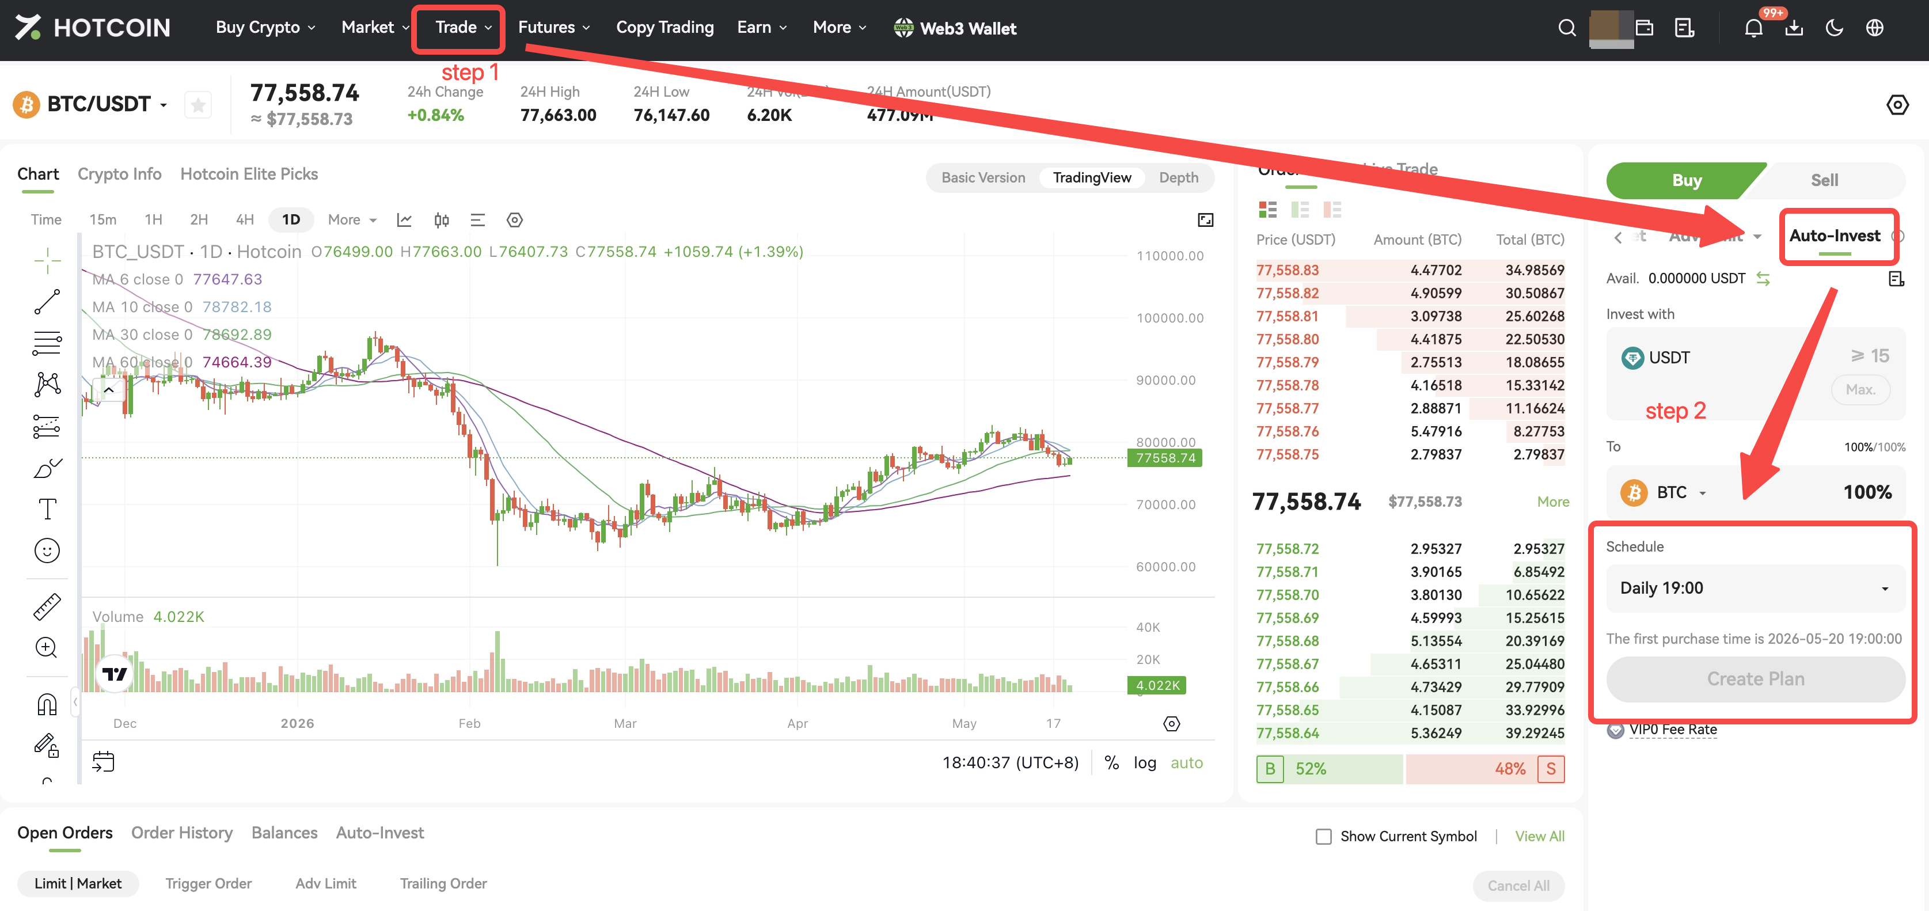Toggle percent scale on the chart

click(1112, 762)
